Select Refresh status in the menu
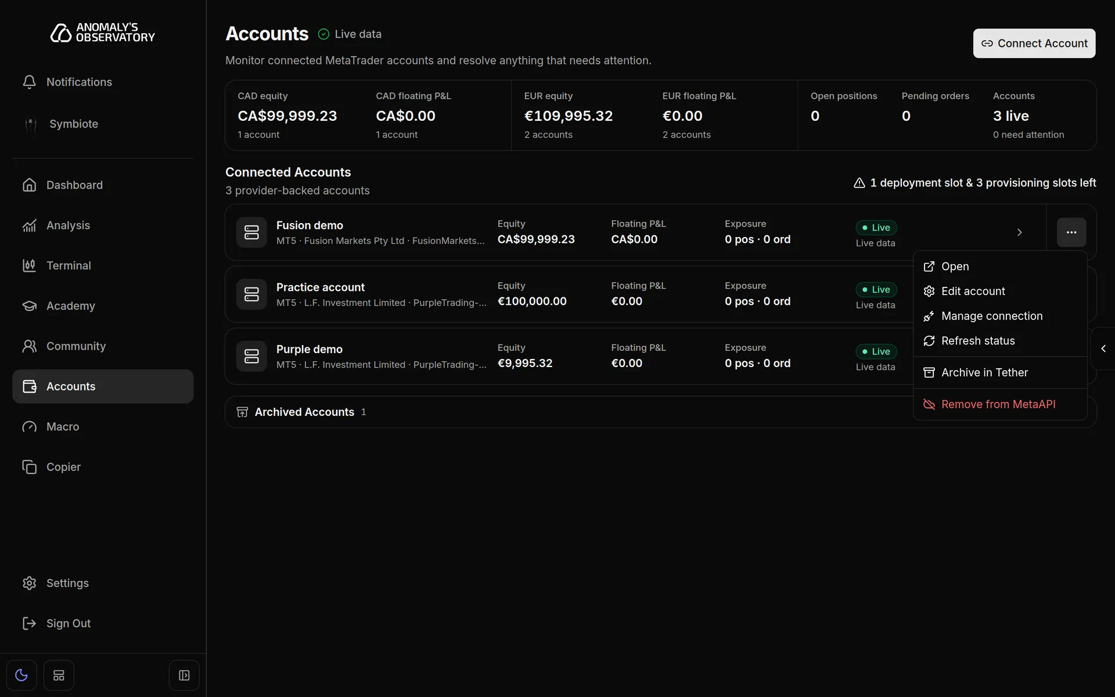Viewport: 1115px width, 697px height. (1000, 341)
